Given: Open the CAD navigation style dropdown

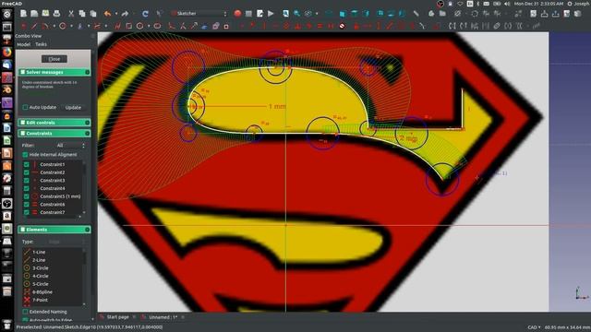Looking at the screenshot, I should pos(535,327).
